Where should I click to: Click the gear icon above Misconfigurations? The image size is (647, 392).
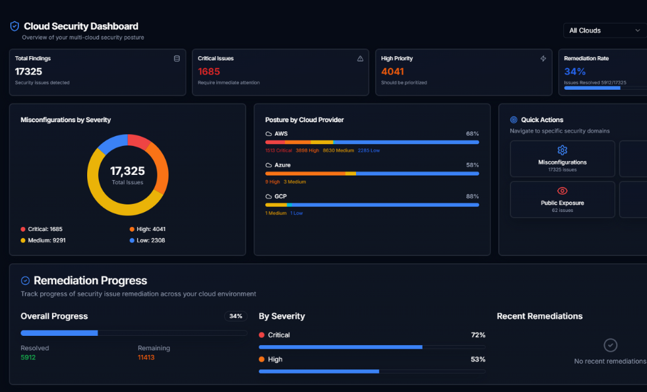click(x=562, y=150)
